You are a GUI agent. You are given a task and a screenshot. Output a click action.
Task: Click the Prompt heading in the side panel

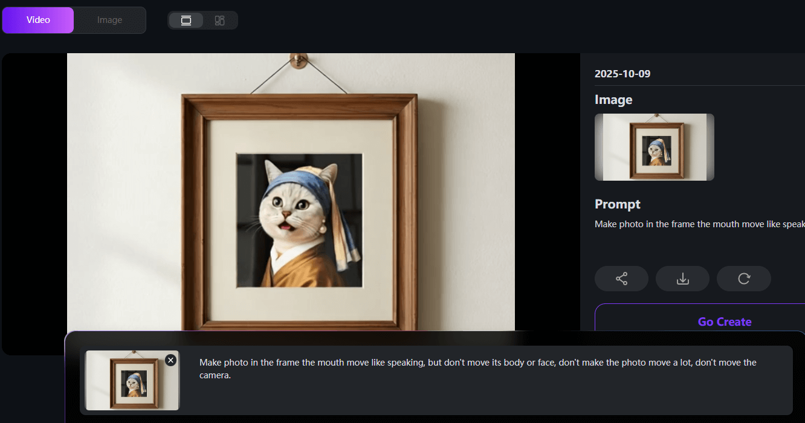click(x=617, y=204)
